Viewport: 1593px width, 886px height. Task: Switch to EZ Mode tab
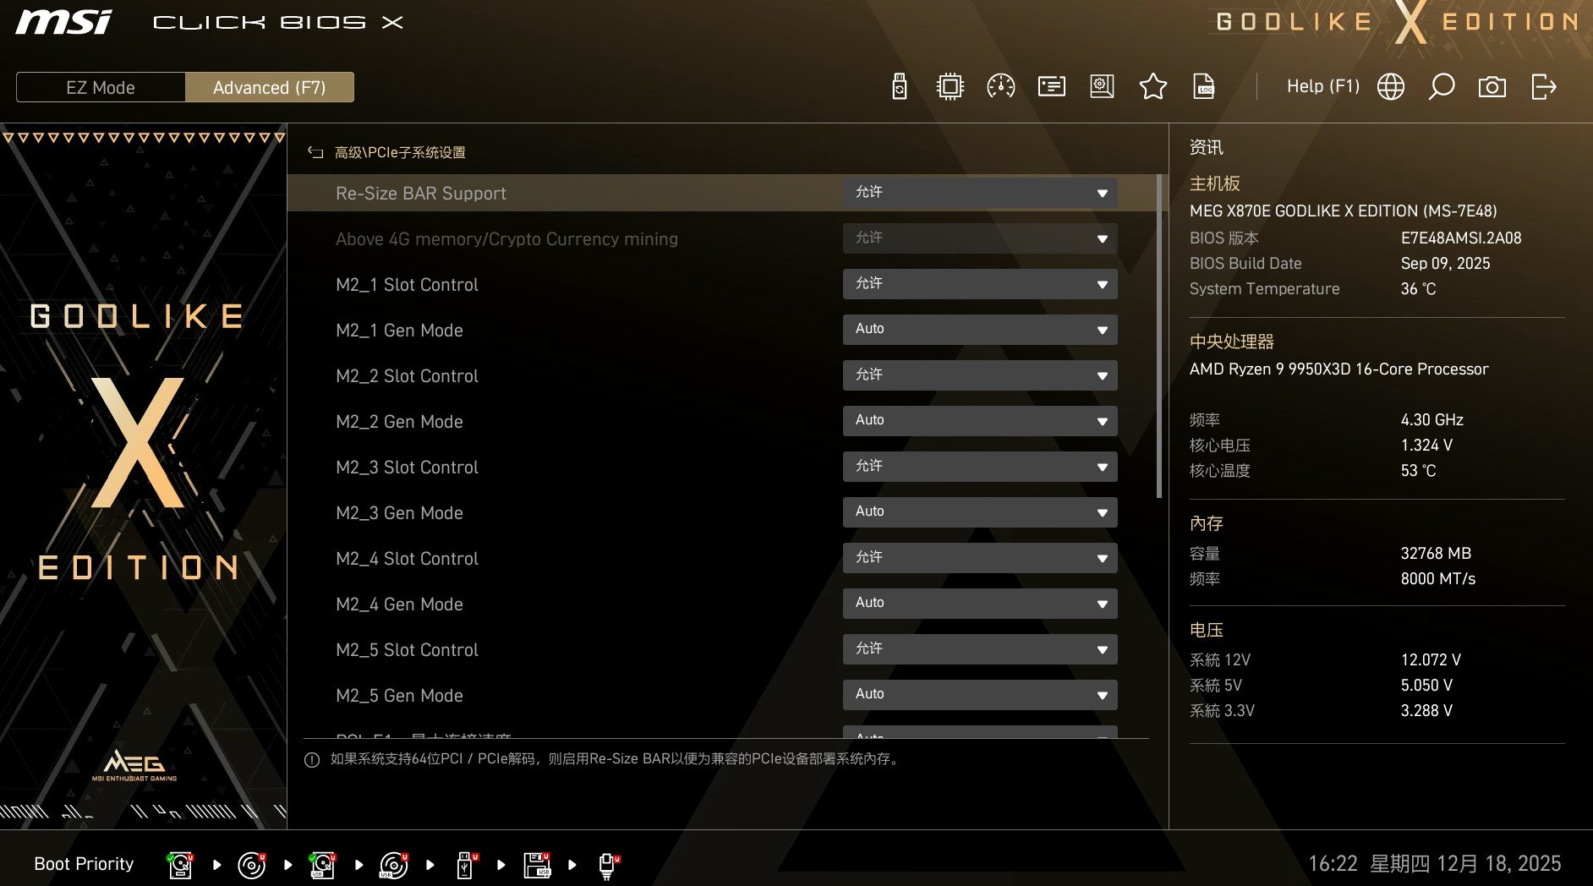click(x=101, y=87)
